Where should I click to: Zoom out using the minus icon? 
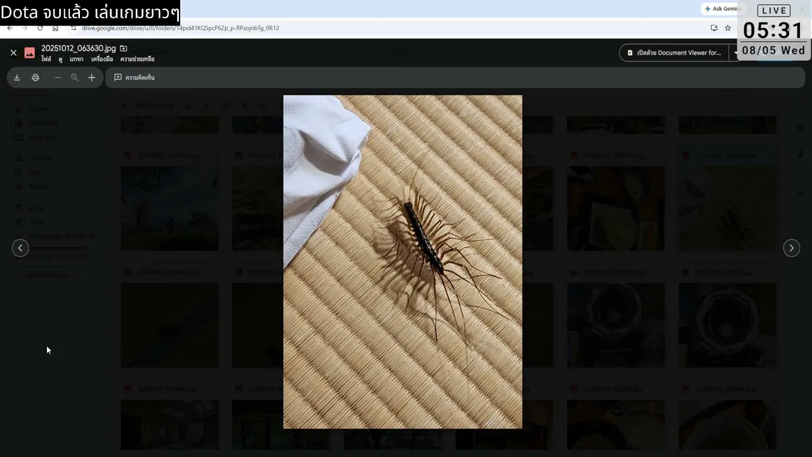tap(58, 77)
